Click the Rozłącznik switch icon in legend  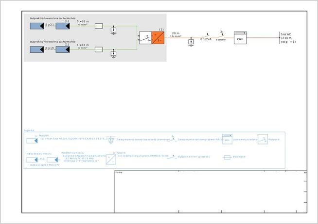coord(262,139)
